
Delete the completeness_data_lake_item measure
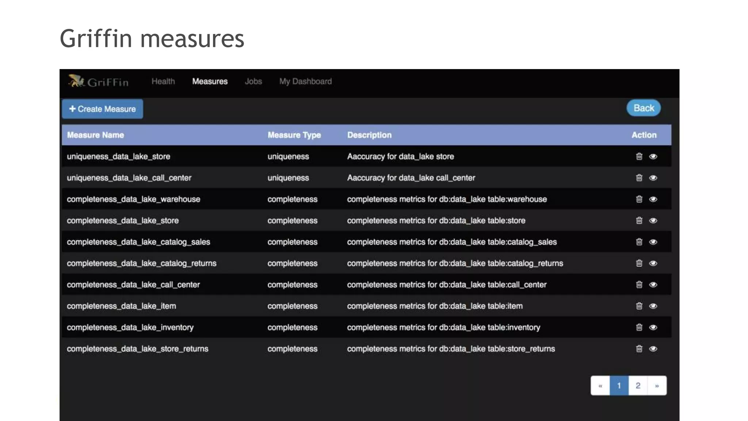click(639, 306)
